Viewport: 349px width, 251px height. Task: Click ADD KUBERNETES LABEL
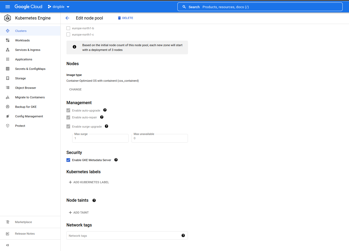(x=89, y=182)
